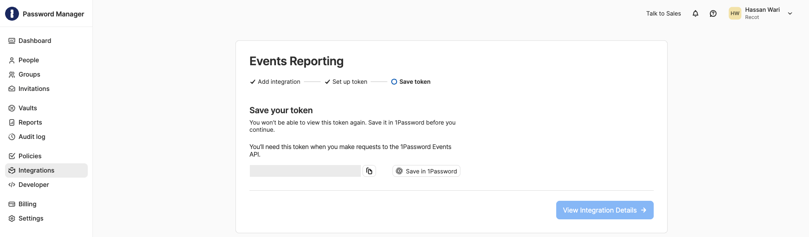Click View Integration Details button
The width and height of the screenshot is (809, 237).
605,210
